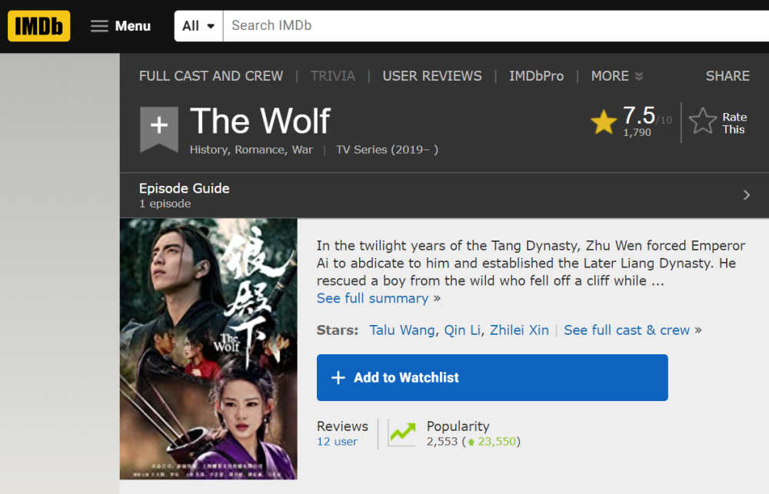Open the hamburger Menu
The image size is (769, 494).
point(121,26)
